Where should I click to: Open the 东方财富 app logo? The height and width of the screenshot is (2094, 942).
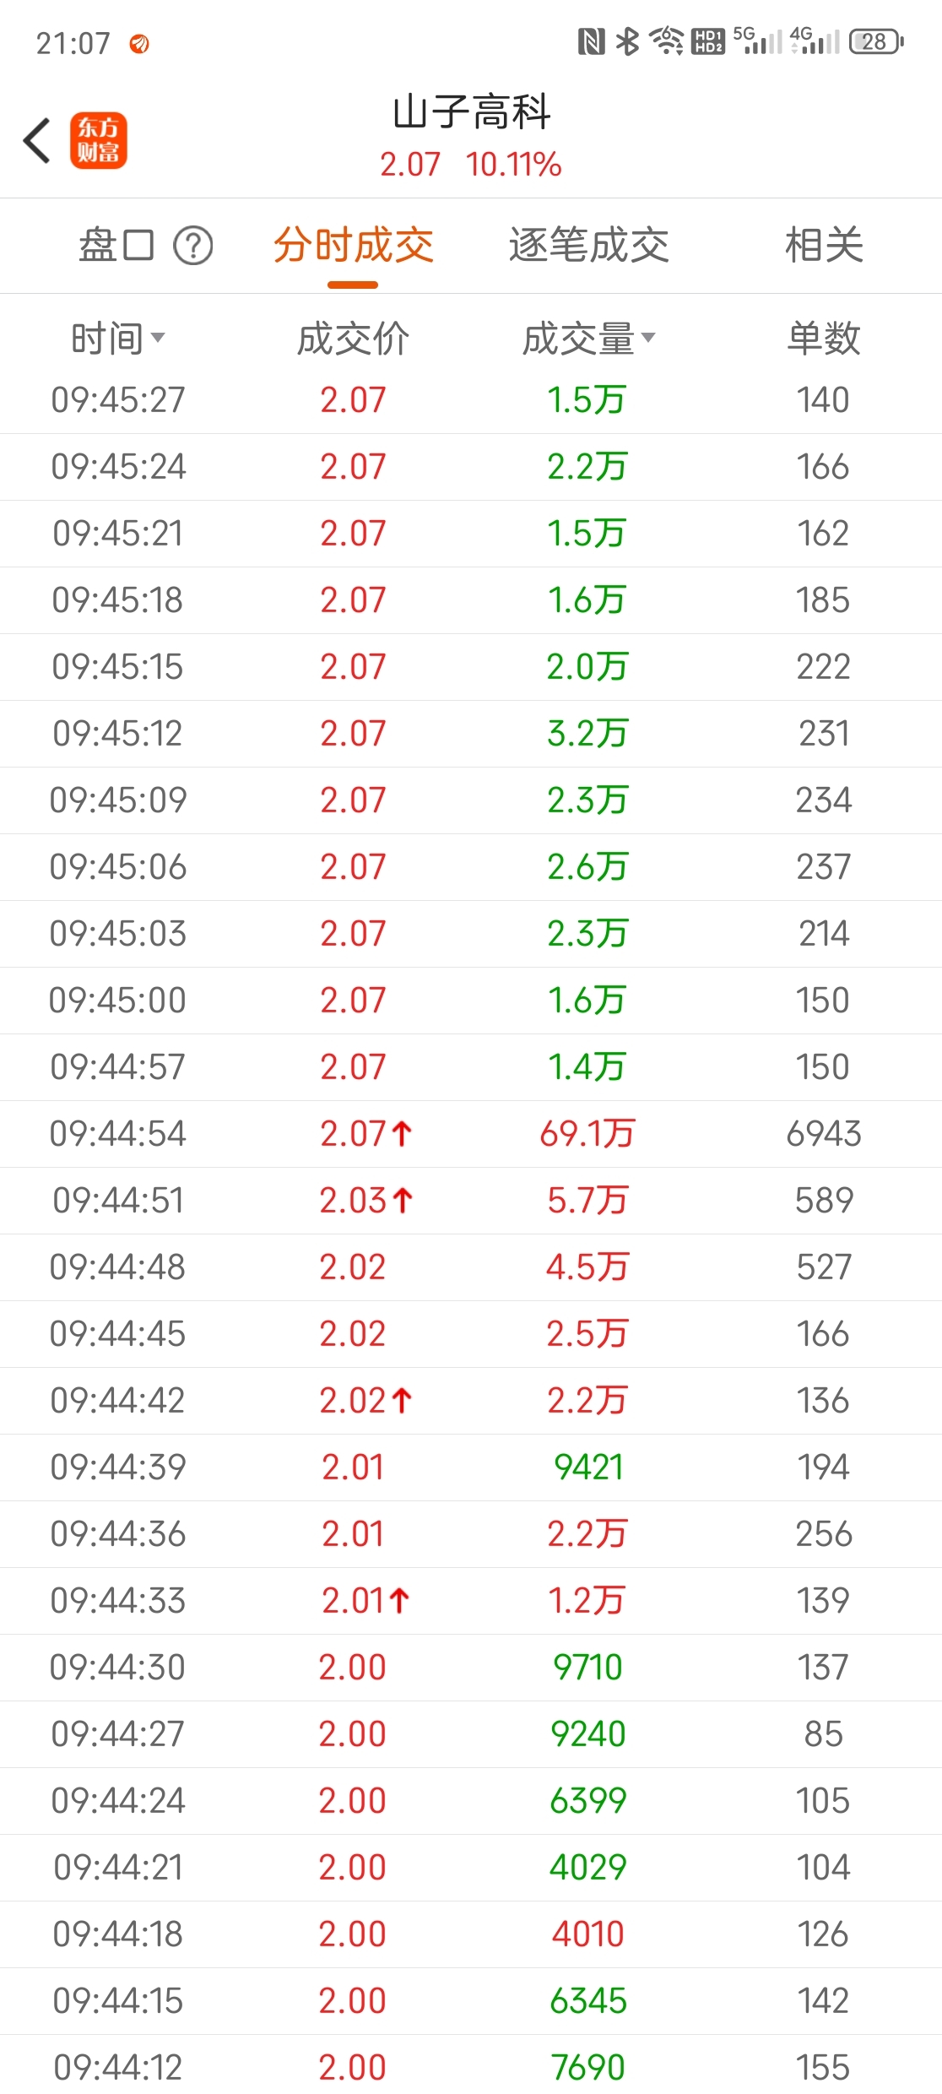(99, 140)
